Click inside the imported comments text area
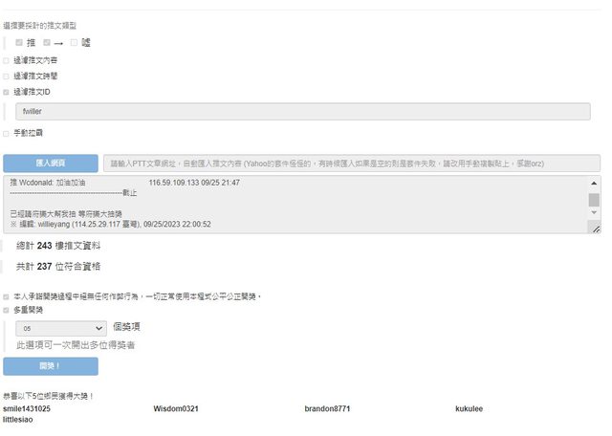The height and width of the screenshot is (436, 612). click(287, 204)
